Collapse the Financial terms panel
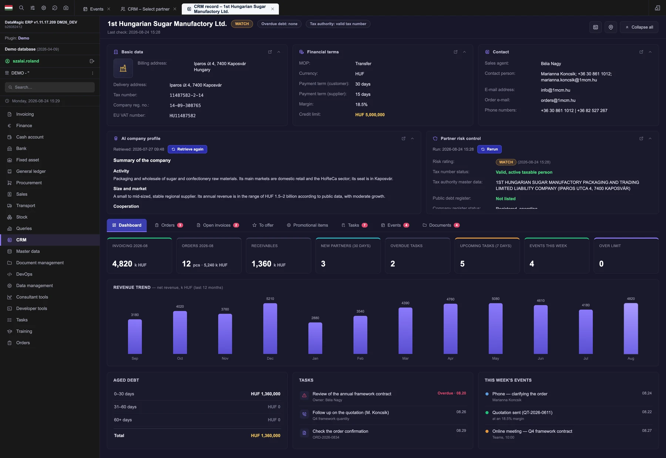 (x=464, y=52)
